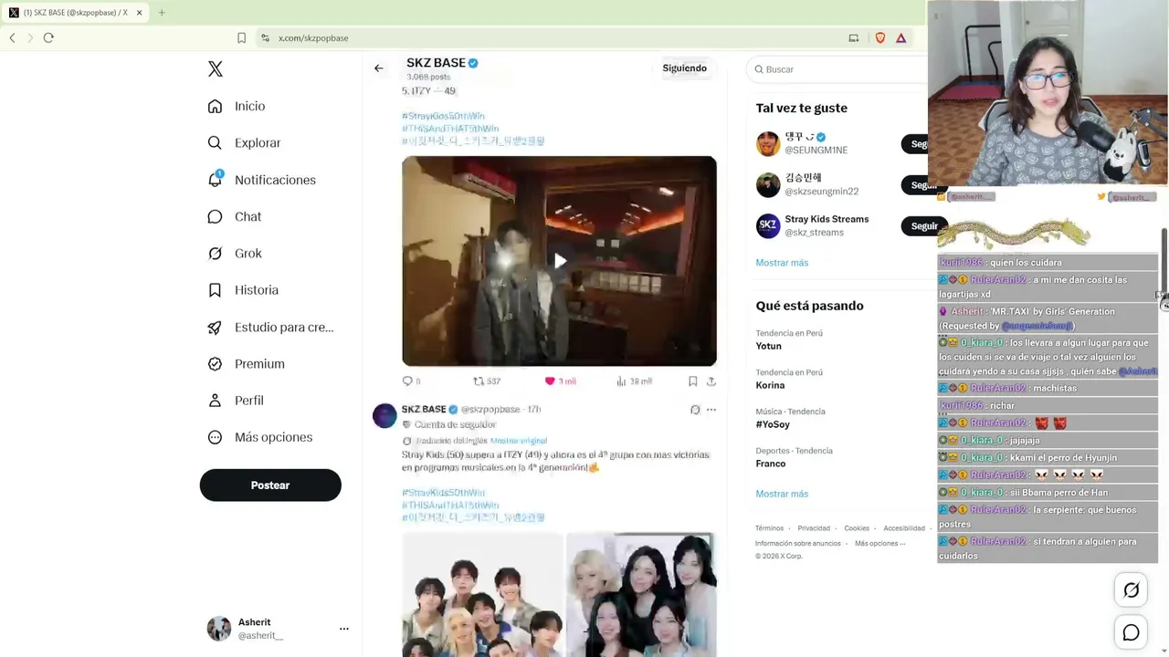The height and width of the screenshot is (657, 1169).
Task: Open the Brave Rewards triangle icon
Action: click(900, 38)
